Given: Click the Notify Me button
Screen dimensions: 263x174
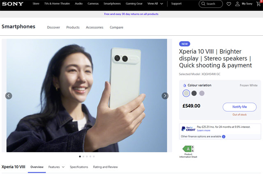Looking at the screenshot, I should coord(240,107).
